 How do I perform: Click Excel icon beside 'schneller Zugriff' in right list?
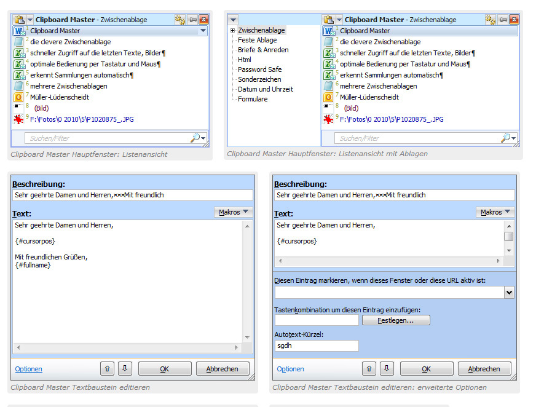pos(328,53)
